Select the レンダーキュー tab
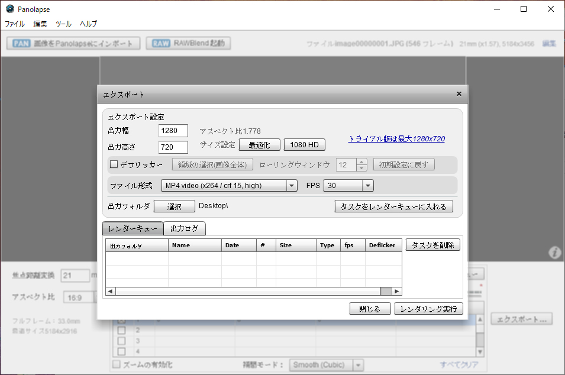Image resolution: width=565 pixels, height=375 pixels. click(133, 228)
